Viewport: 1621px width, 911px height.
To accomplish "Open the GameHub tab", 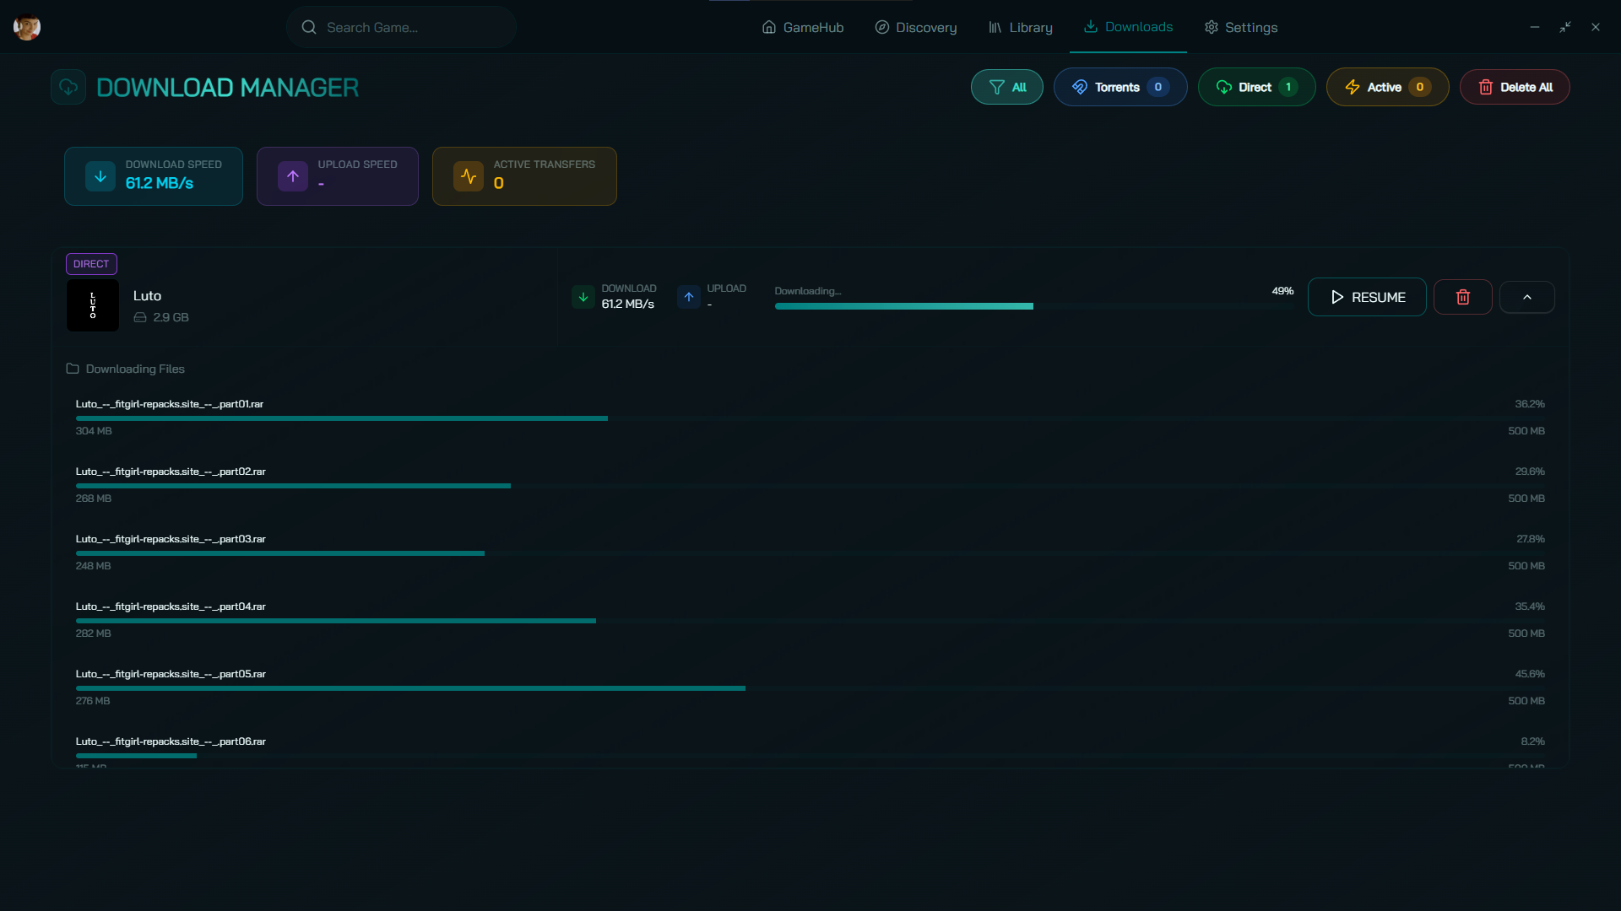I will [802, 27].
